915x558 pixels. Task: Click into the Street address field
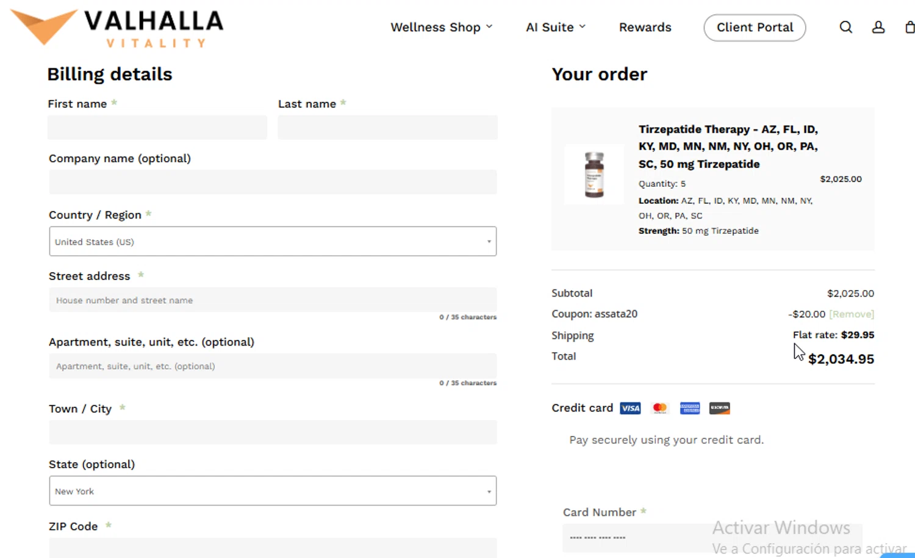(x=273, y=300)
